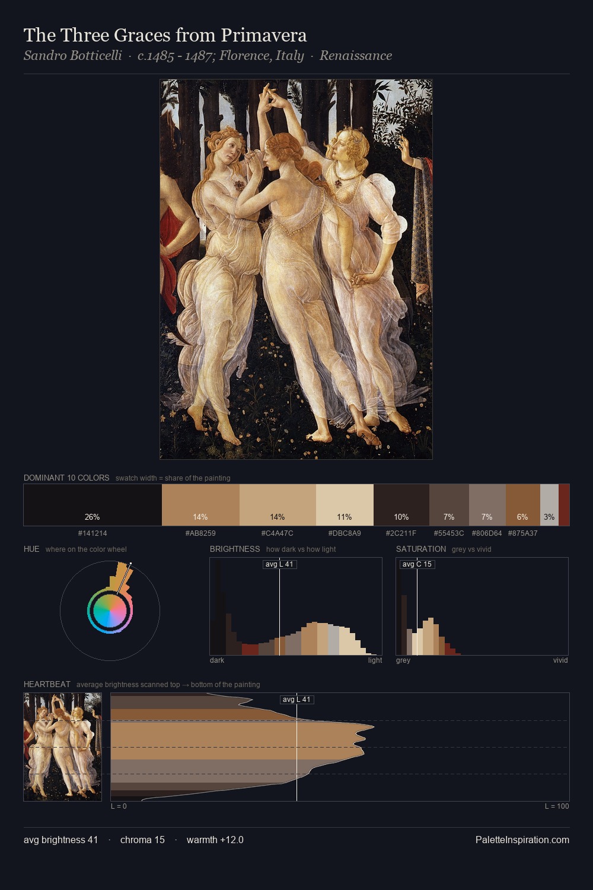The image size is (593, 890).
Task: Click the #55453C swatch showing 7%
Action: (x=449, y=505)
